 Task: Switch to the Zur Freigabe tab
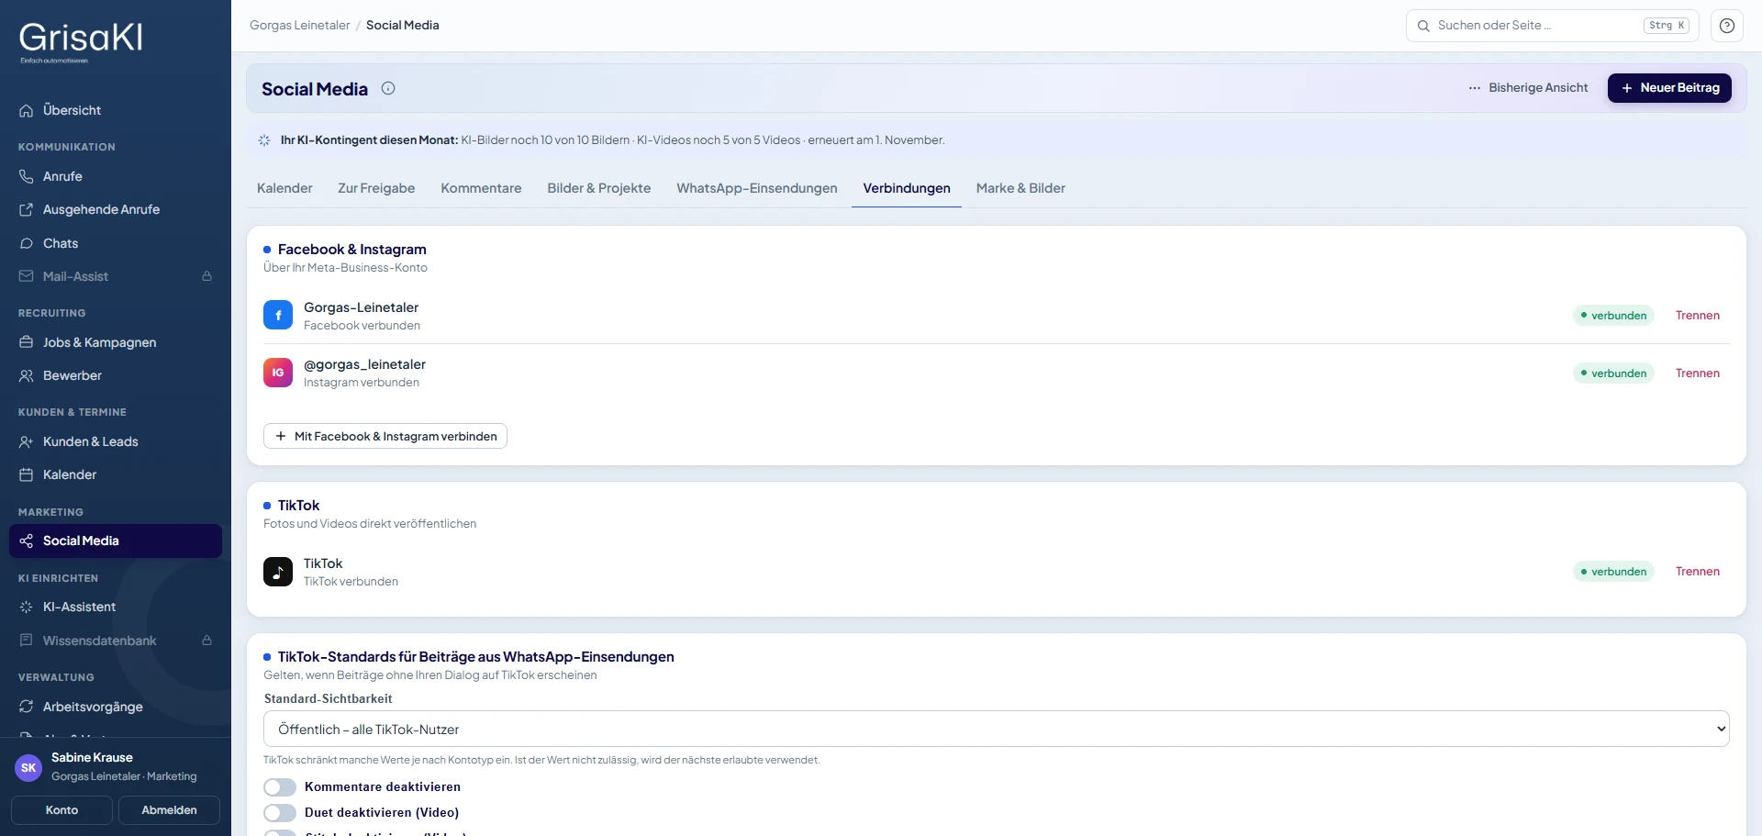point(376,188)
